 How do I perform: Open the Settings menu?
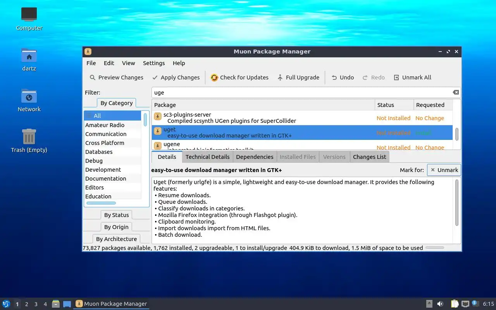[154, 63]
